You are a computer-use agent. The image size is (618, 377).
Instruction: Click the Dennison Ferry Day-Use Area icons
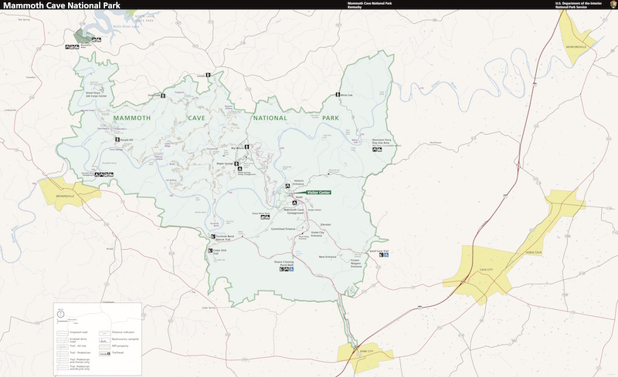click(377, 150)
